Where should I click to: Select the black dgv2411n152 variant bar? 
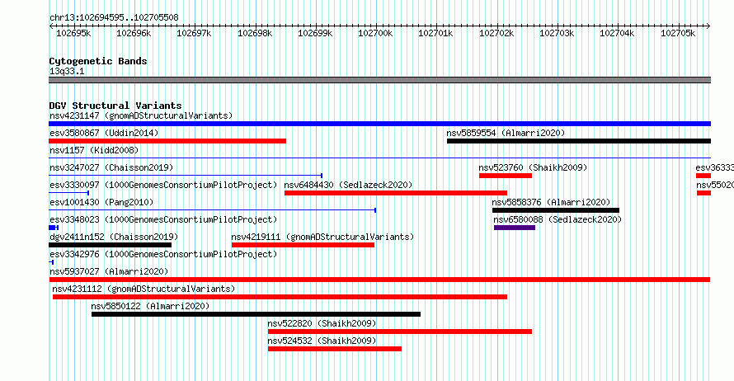[110, 245]
